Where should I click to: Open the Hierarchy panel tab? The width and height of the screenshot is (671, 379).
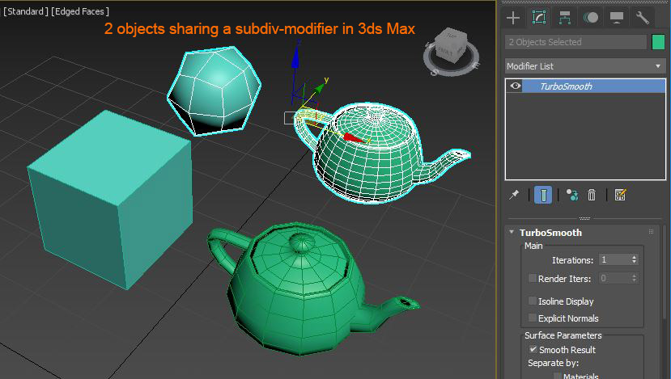(565, 18)
